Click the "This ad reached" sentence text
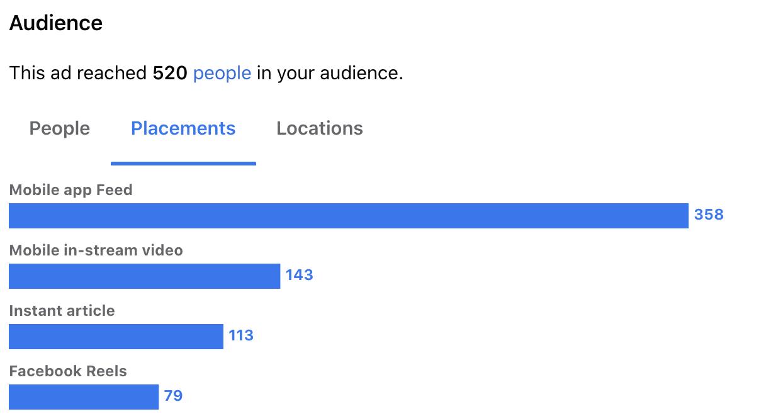Viewport: 783px width, 414px height. click(206, 74)
